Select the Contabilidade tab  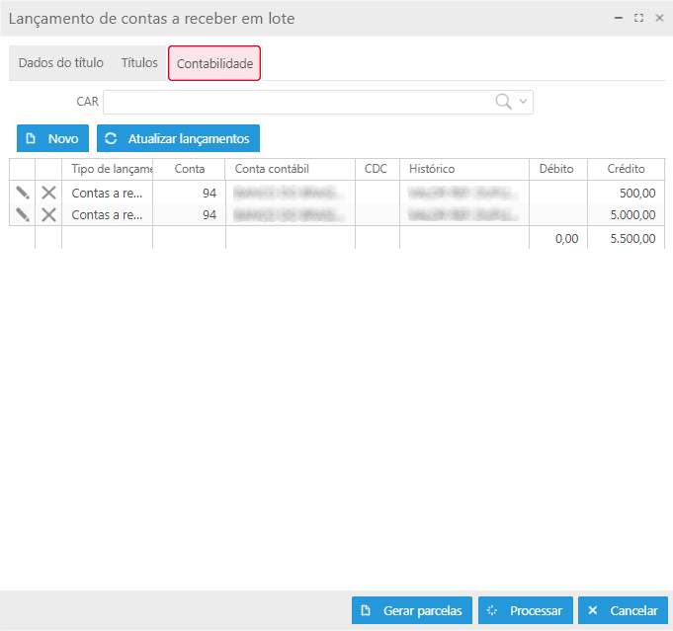tap(214, 63)
